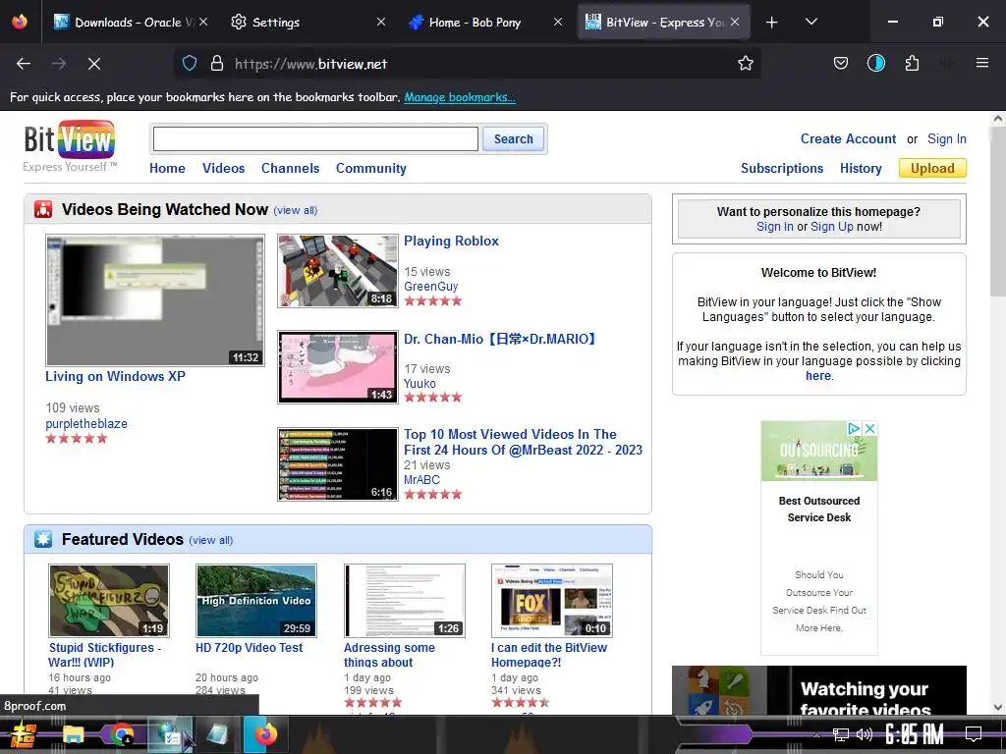Visit MrABC's channel link

coord(421,479)
